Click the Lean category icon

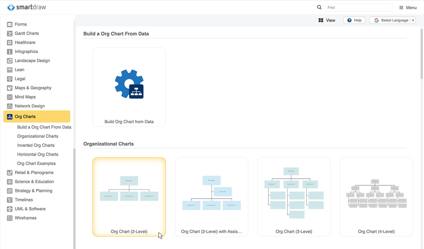click(x=10, y=70)
